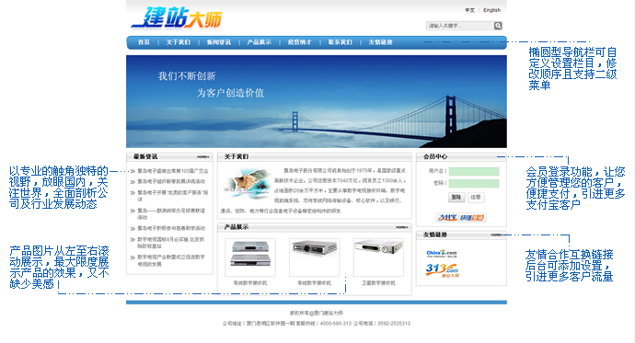Open the satellite receiver 卫星数字接收机 product thumbnail
Viewport: 635px width, 343px height.
point(378,257)
